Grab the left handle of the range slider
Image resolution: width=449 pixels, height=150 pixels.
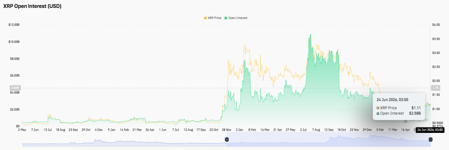(227, 139)
